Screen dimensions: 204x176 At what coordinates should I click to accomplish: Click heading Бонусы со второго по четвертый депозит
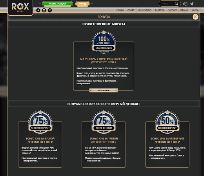point(104,104)
